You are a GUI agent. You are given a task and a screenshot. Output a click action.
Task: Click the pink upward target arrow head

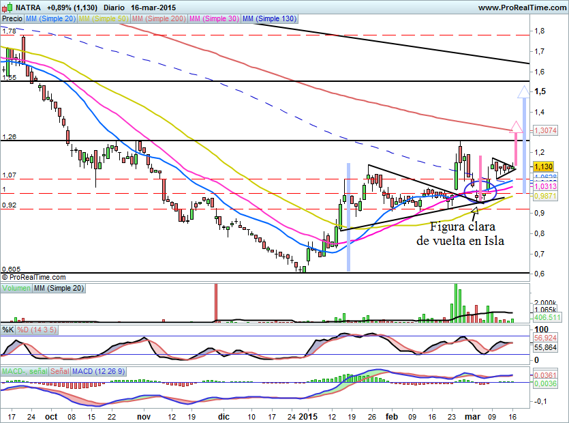point(516,127)
